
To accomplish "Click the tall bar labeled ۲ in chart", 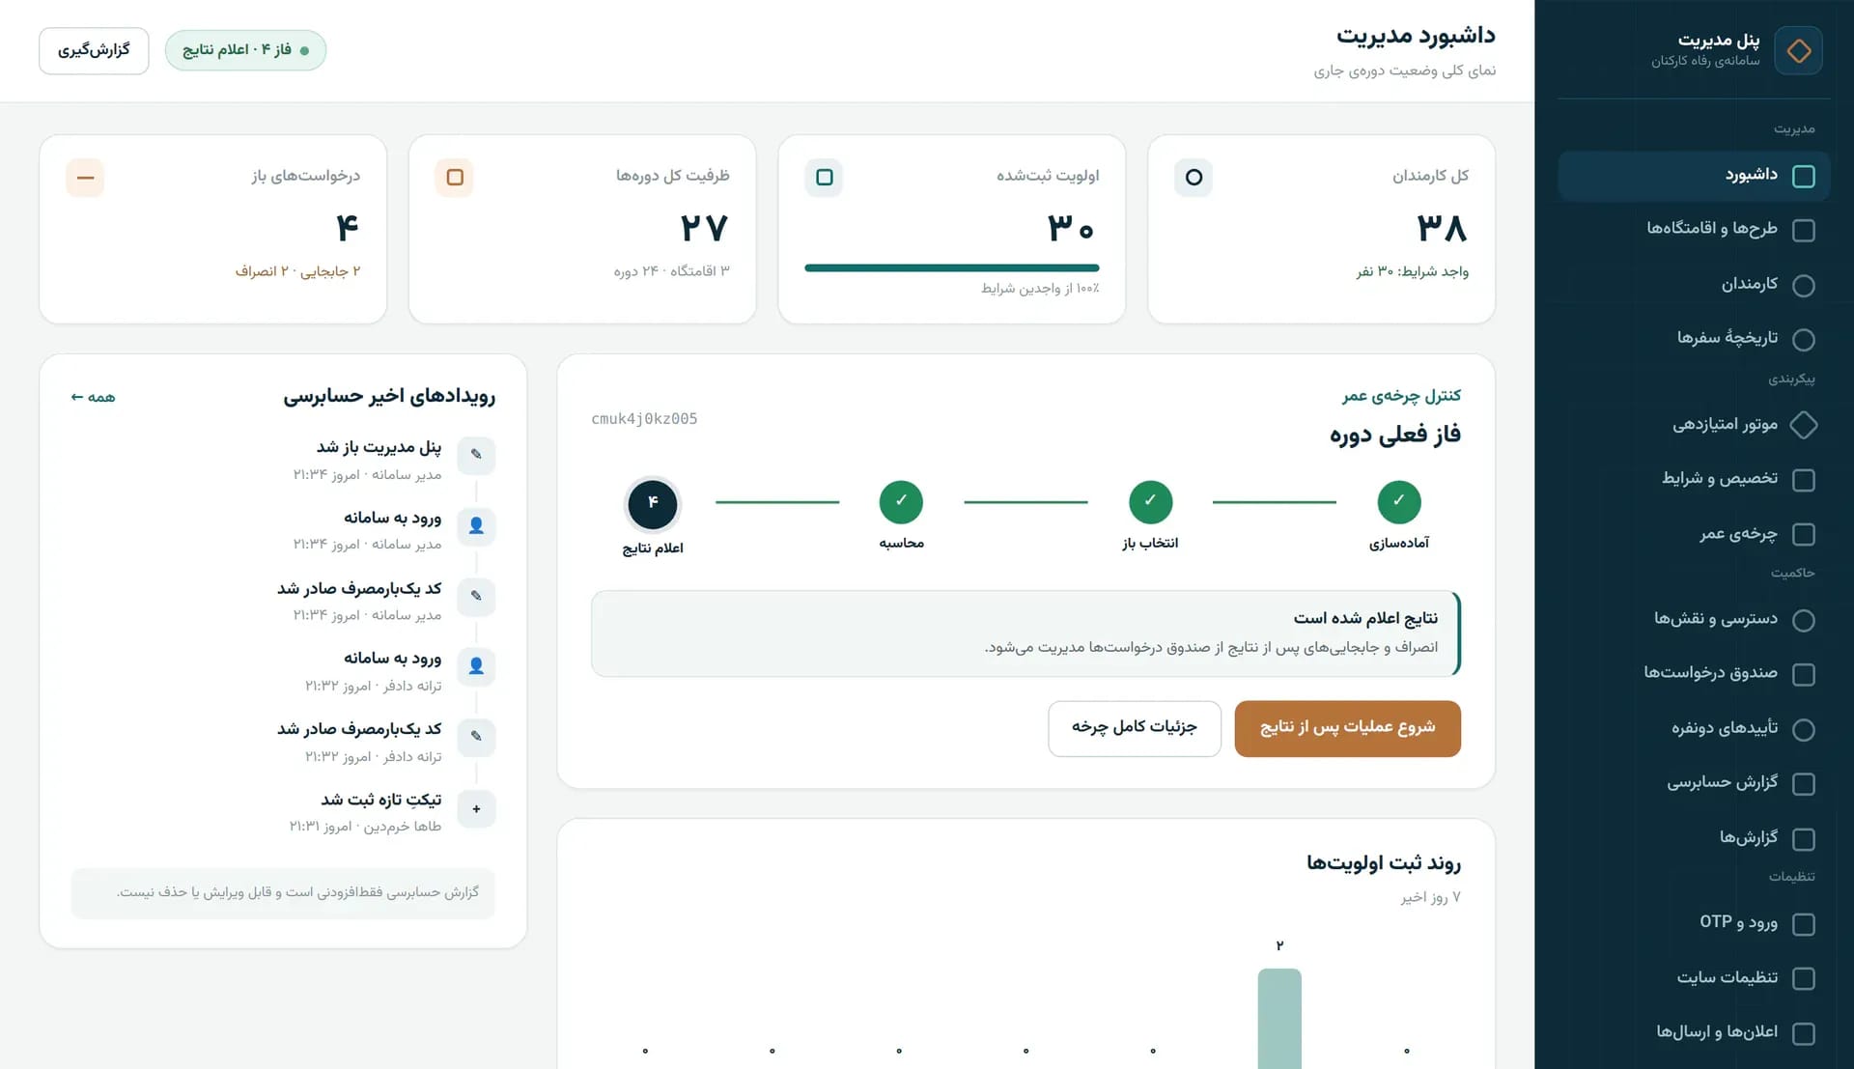I will [1279, 1018].
